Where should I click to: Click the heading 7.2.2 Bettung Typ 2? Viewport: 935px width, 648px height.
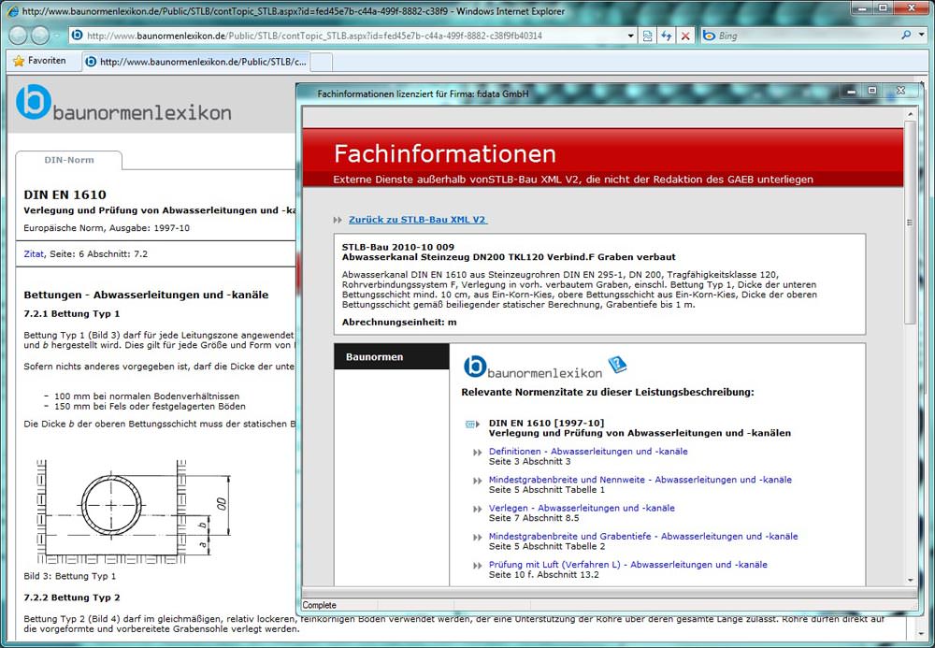point(72,598)
